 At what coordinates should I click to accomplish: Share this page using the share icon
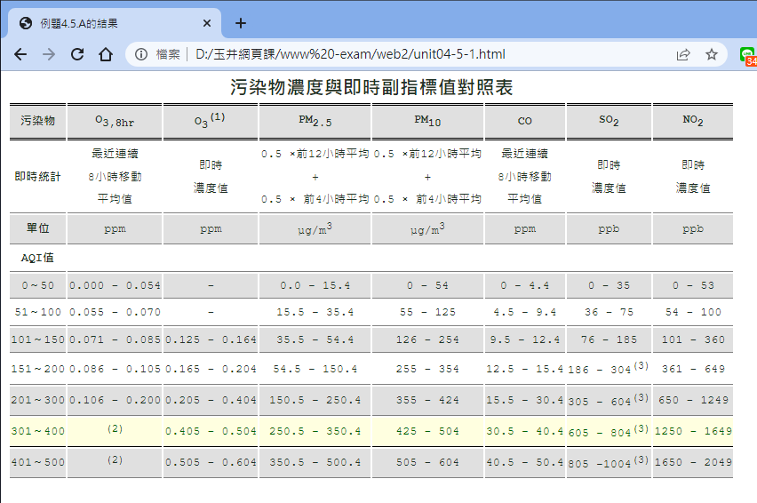pos(683,54)
